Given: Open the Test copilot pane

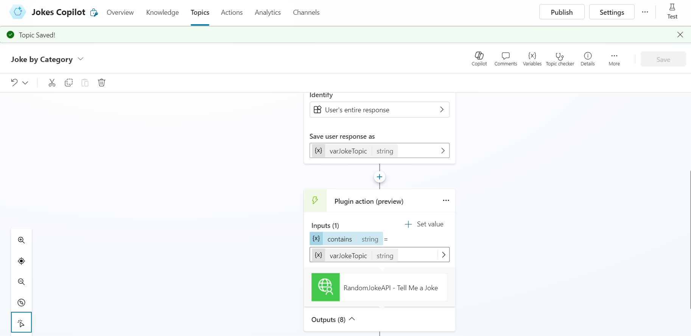Looking at the screenshot, I should coord(672,11).
